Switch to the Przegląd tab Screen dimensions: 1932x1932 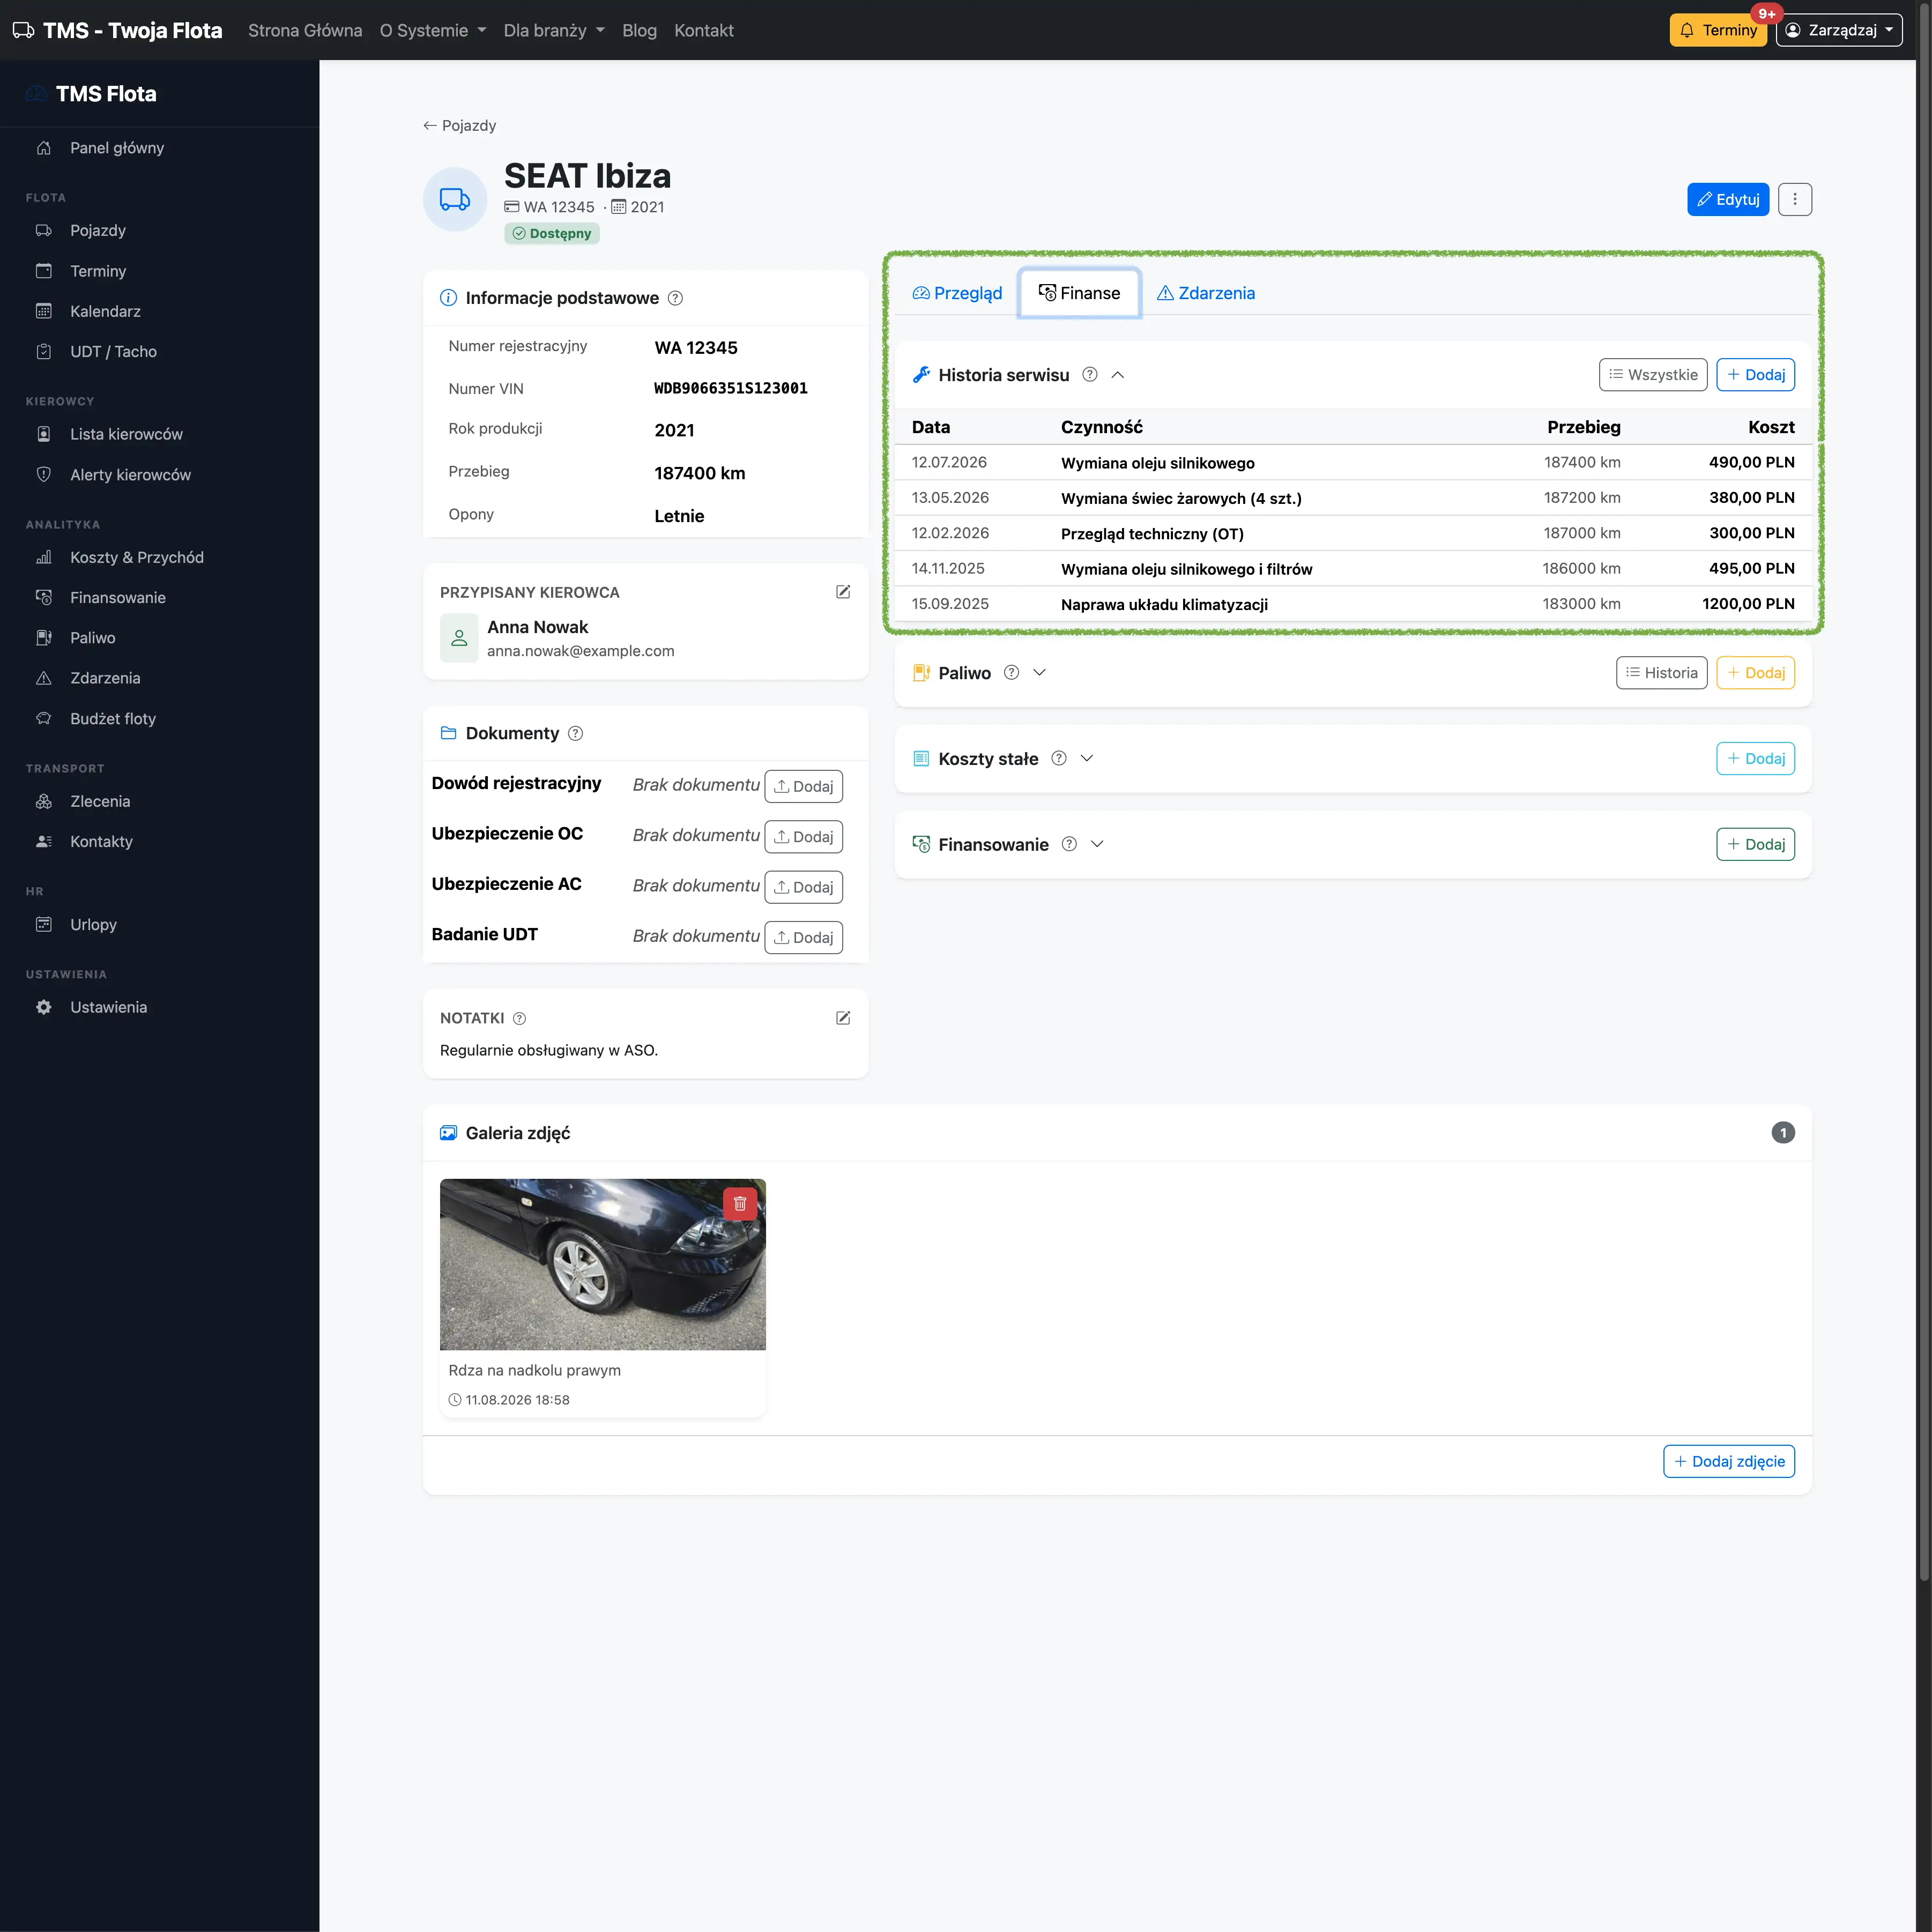[957, 293]
